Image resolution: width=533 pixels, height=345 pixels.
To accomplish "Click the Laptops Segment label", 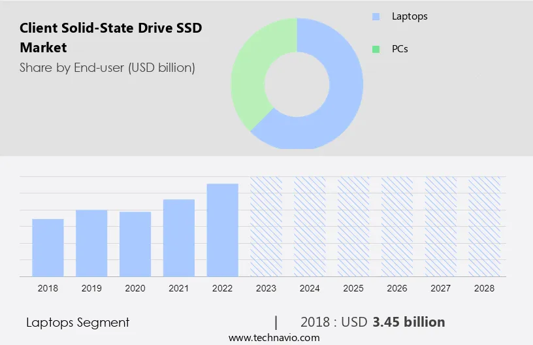I will [x=78, y=322].
